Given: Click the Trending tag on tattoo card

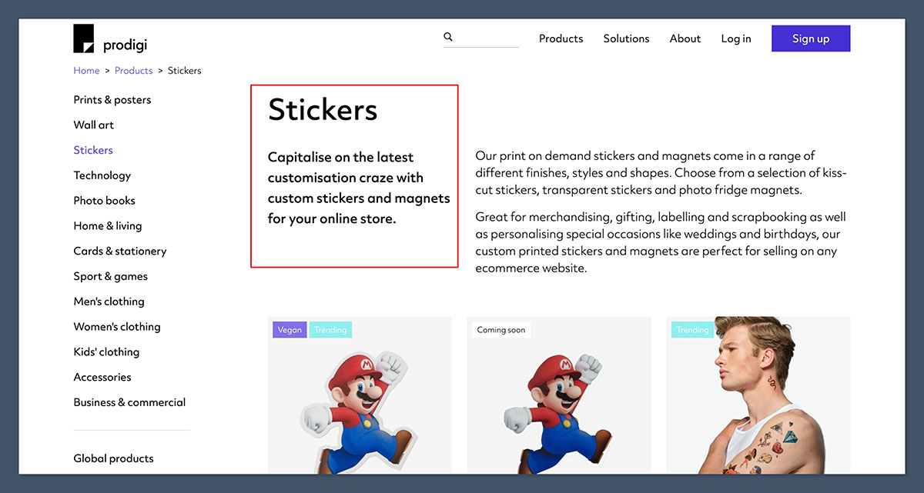Looking at the screenshot, I should click(x=692, y=330).
